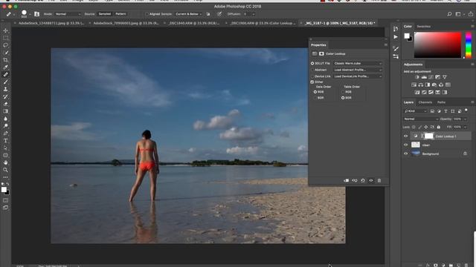Viewport: 476px width, 267px height.
Task: Open the layer Fill dropdown
Action: 465,127
